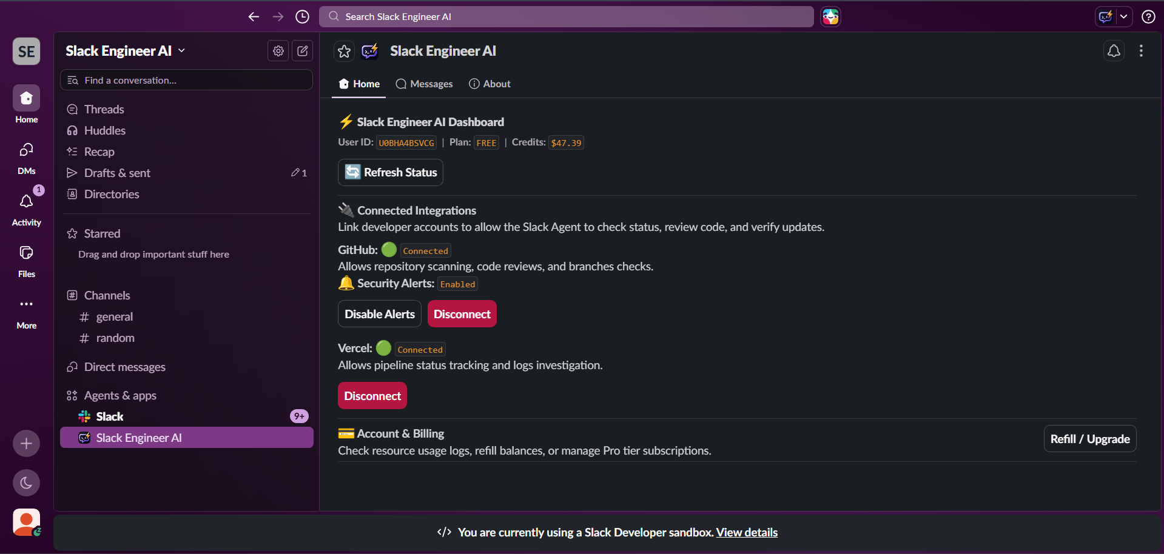Open notification bell for Slack Engineer AI
Viewport: 1164px width, 554px height.
[x=1114, y=51]
